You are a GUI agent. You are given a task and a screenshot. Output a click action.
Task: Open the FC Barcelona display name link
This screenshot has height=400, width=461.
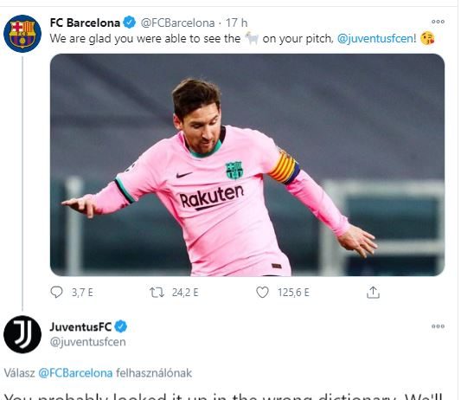[85, 23]
